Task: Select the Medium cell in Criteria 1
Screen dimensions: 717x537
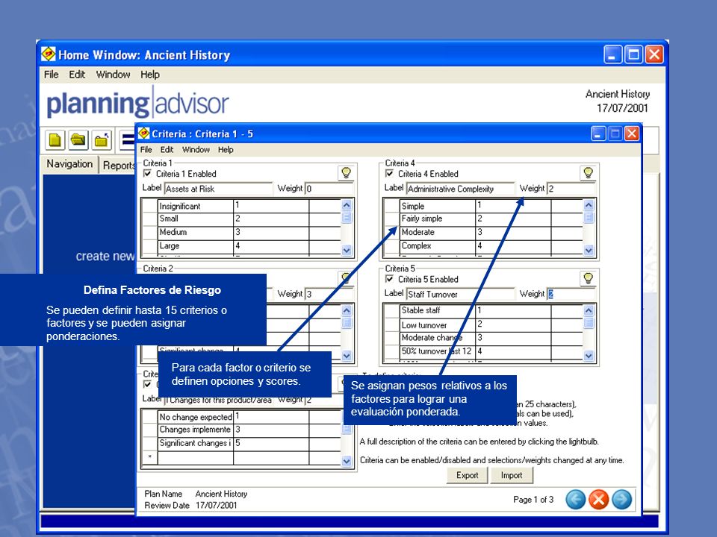Action: (x=195, y=233)
